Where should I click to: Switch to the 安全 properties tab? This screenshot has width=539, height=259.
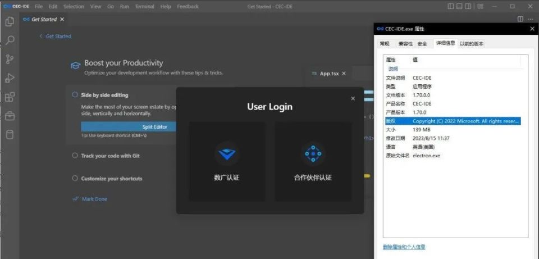coord(422,44)
